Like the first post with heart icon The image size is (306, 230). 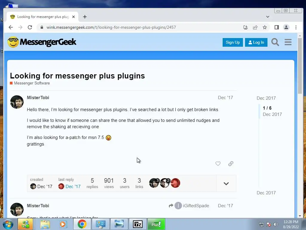[x=218, y=164]
